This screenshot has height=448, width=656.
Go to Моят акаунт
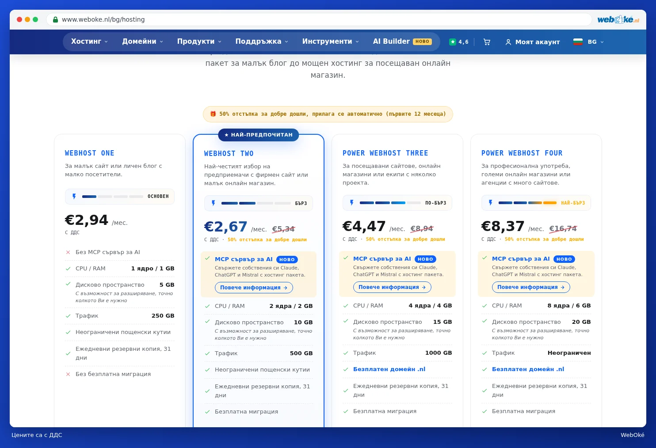click(533, 42)
